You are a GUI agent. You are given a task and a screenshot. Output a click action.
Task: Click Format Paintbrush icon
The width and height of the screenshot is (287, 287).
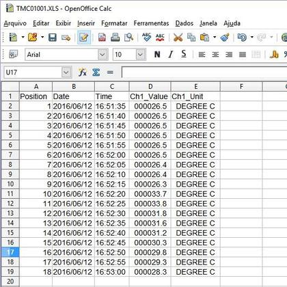[225, 38]
